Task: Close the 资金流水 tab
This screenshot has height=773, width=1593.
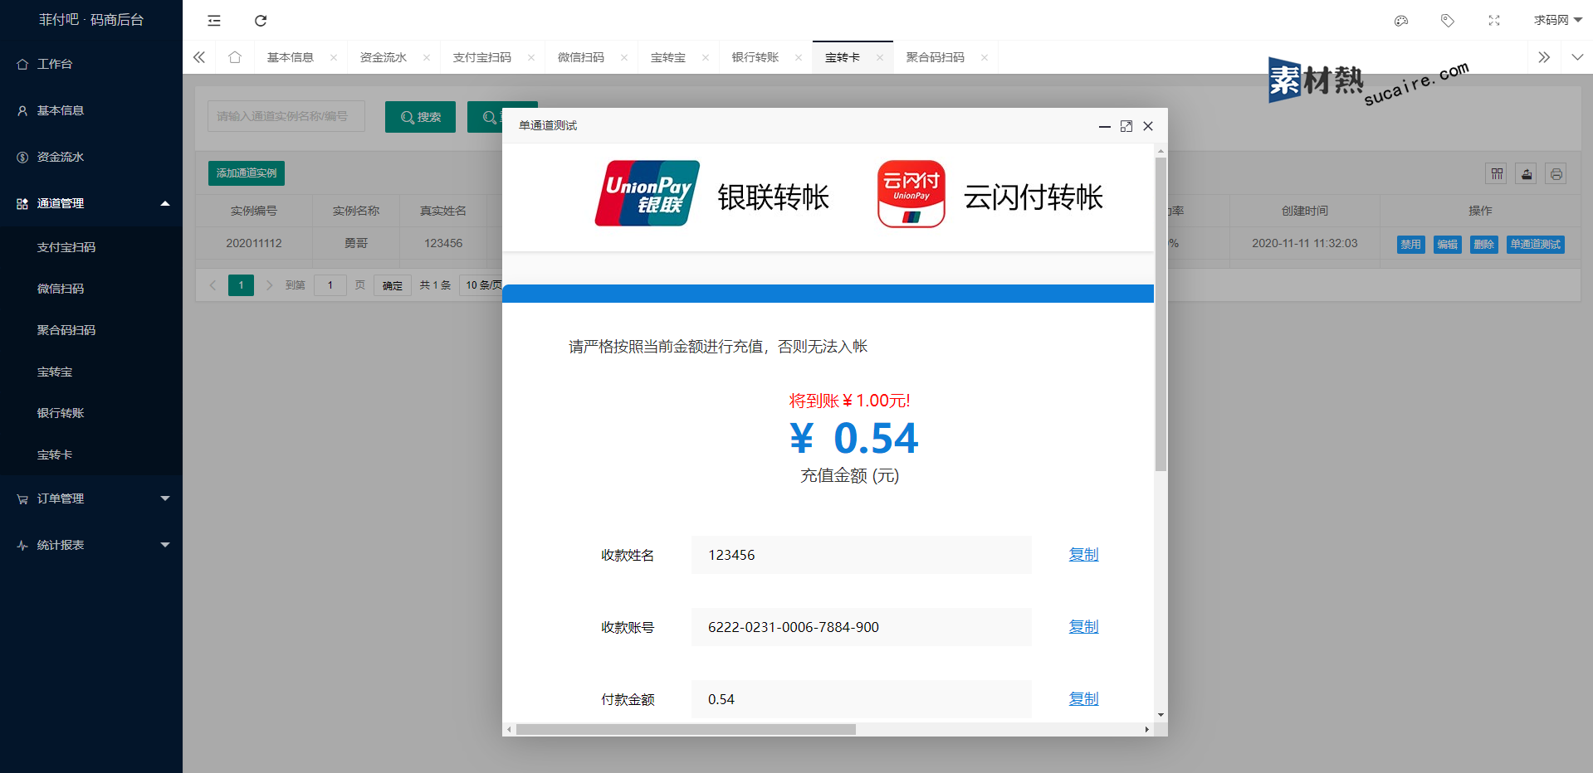Action: coord(427,57)
